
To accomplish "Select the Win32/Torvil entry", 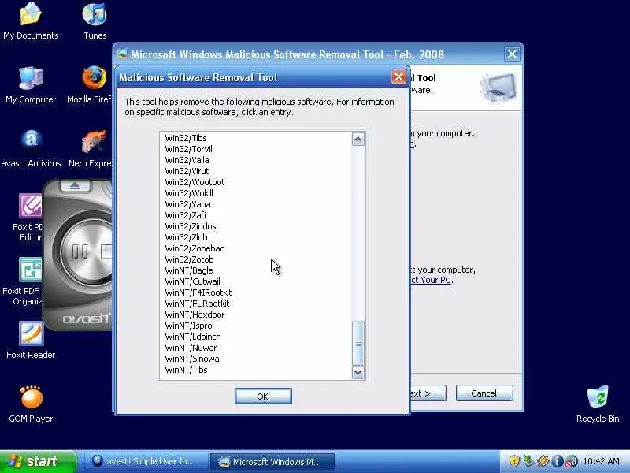I will (x=188, y=149).
